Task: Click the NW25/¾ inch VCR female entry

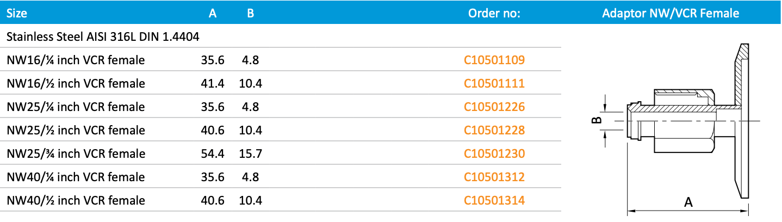Action: pyautogui.click(x=76, y=153)
